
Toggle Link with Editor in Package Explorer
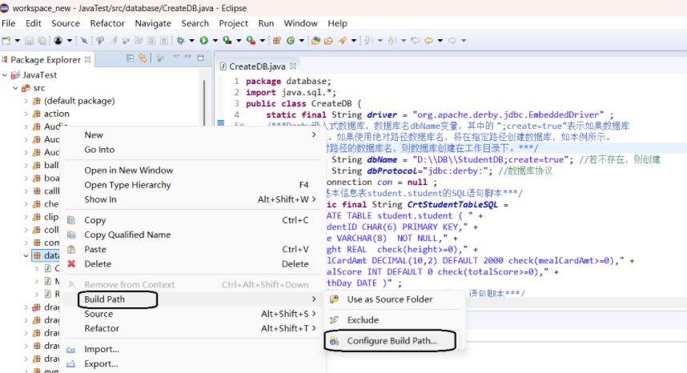(143, 58)
